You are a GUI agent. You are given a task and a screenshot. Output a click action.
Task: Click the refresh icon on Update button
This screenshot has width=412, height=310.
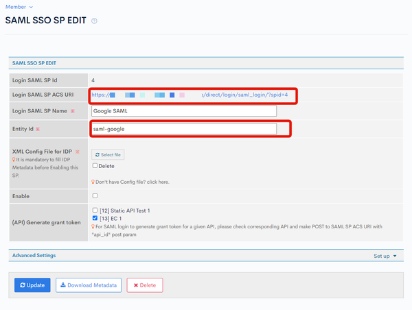(23, 285)
